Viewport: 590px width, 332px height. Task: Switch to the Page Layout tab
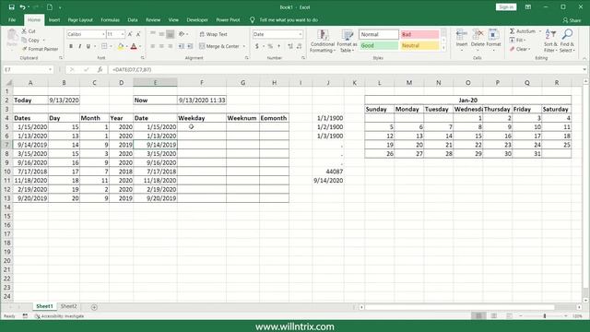[80, 20]
